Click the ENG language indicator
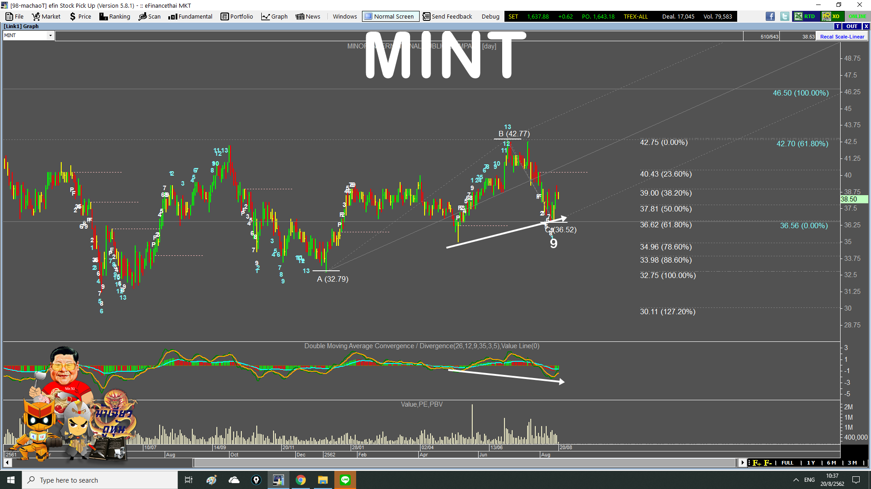 pos(809,480)
